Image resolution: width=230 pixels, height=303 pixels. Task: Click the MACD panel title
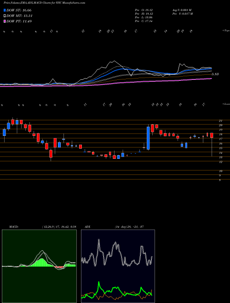[x=13, y=227]
